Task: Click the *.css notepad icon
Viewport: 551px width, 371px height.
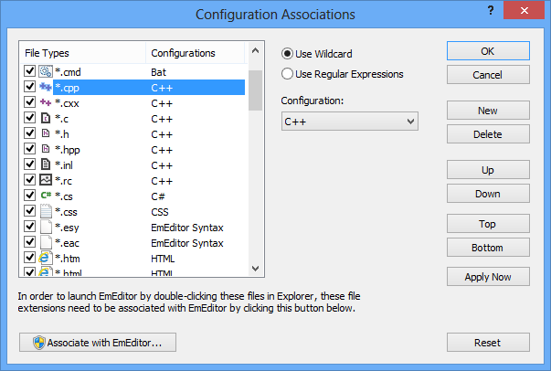Action: tap(46, 211)
